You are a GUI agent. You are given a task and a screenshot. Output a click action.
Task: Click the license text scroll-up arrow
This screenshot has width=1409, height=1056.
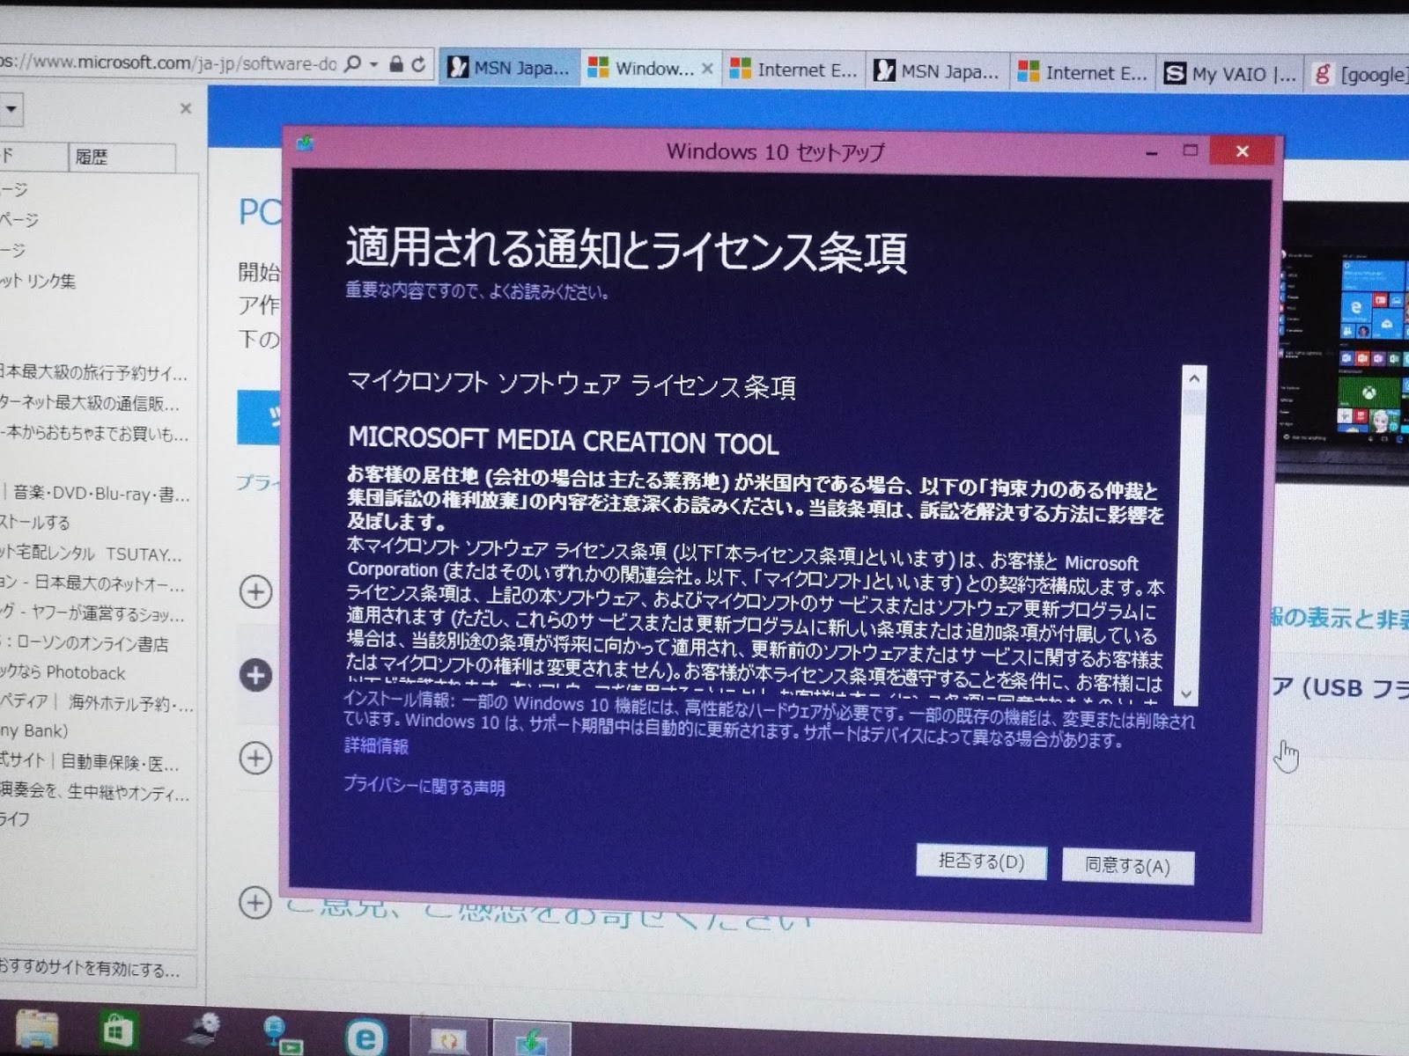(1194, 378)
